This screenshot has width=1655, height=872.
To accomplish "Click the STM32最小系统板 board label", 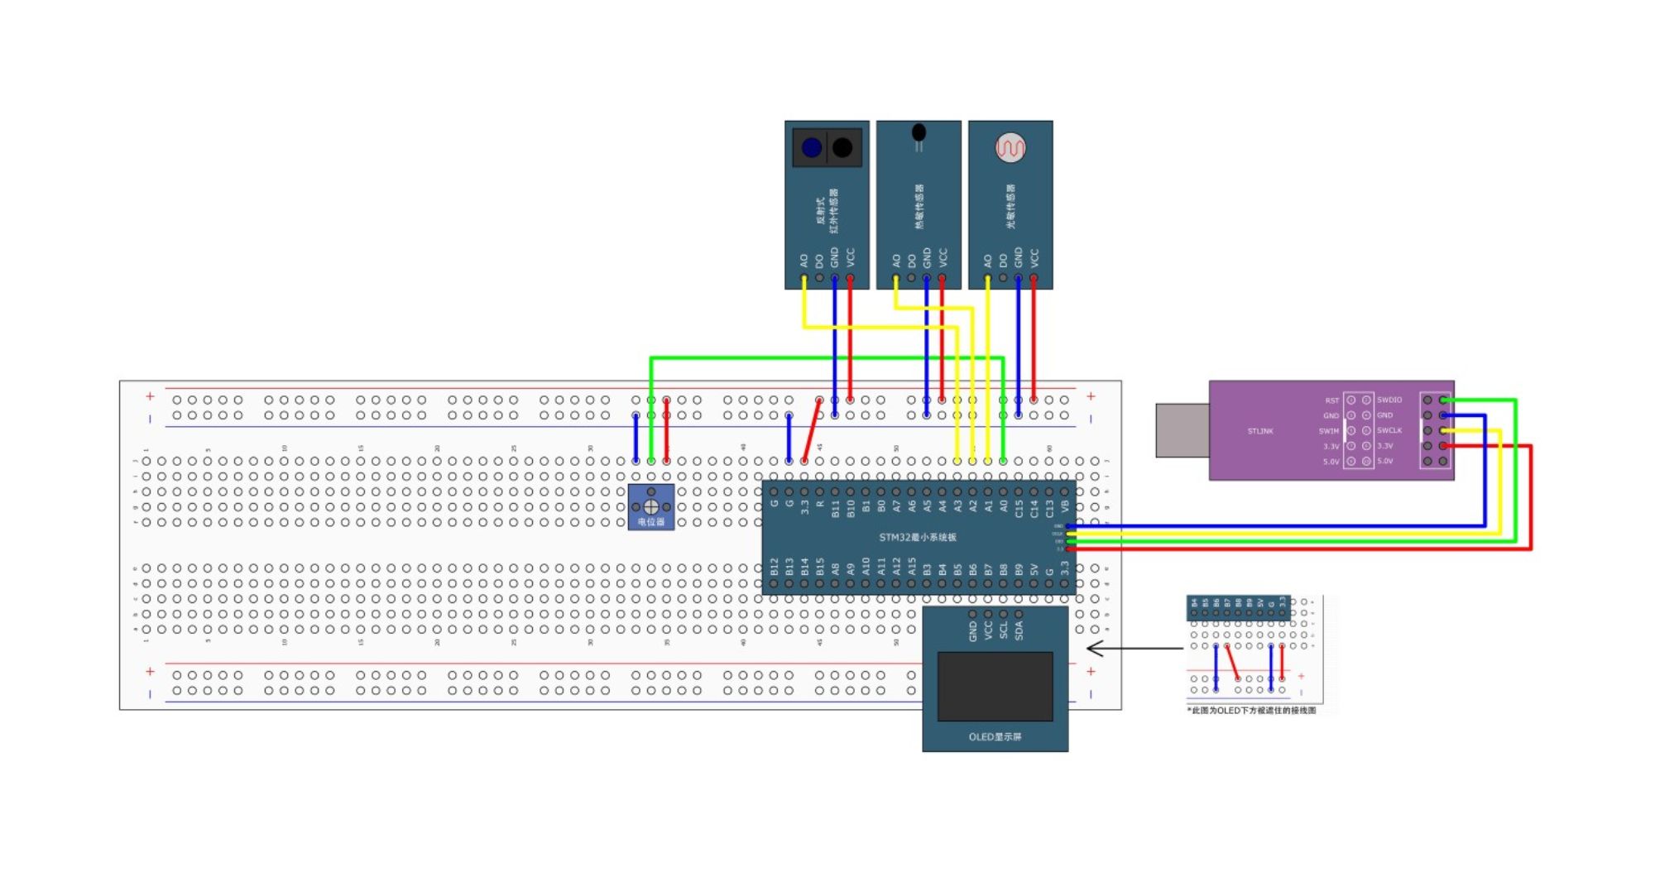I will click(918, 537).
